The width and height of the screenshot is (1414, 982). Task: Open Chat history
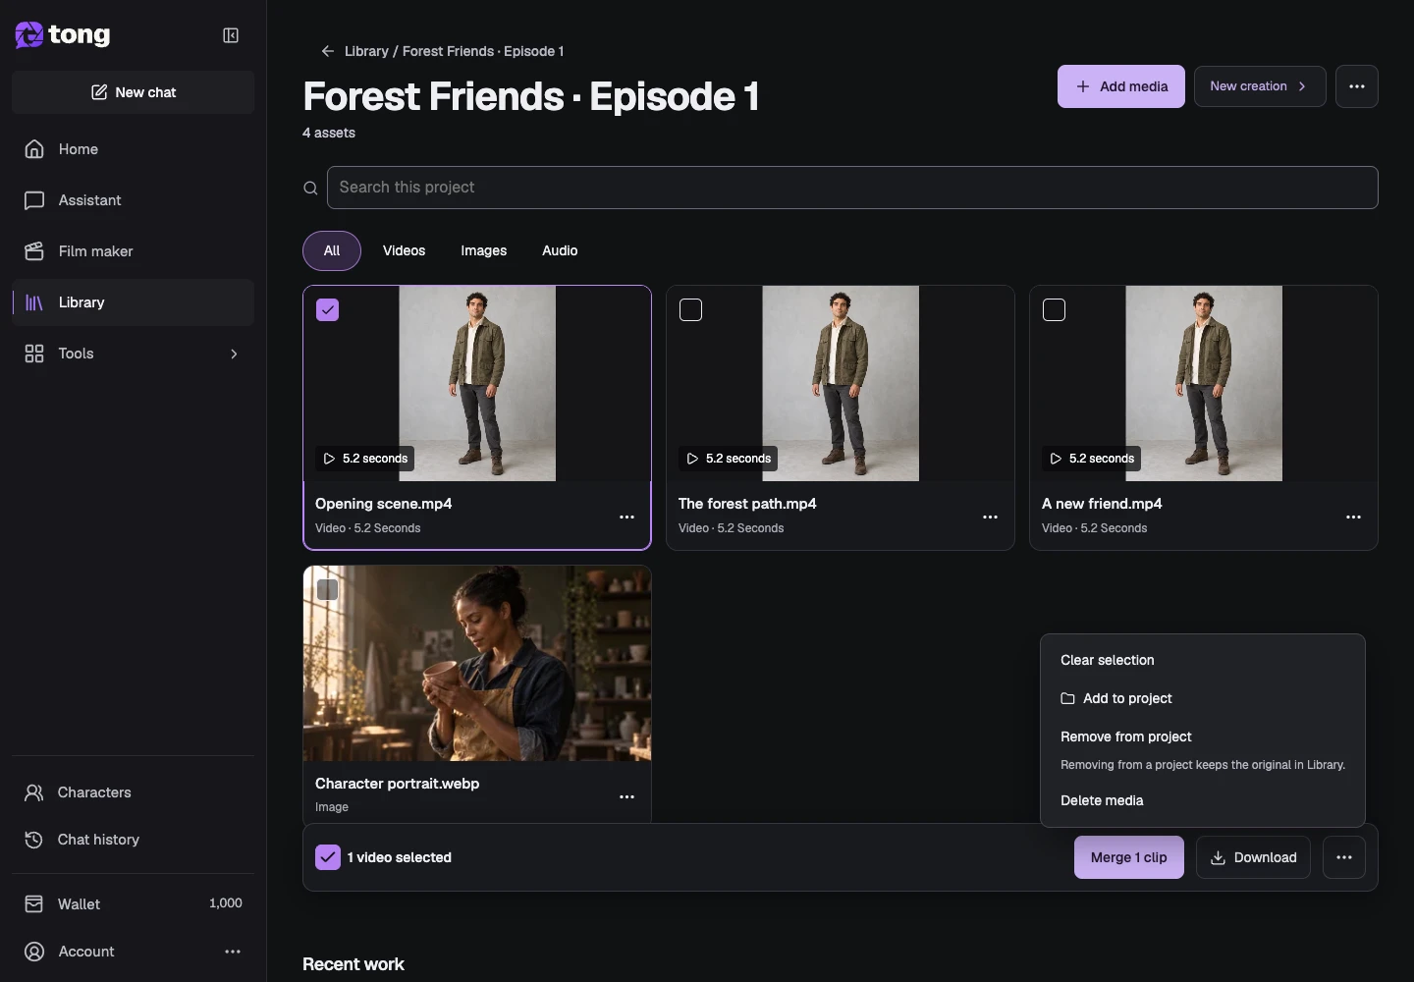[x=133, y=840]
